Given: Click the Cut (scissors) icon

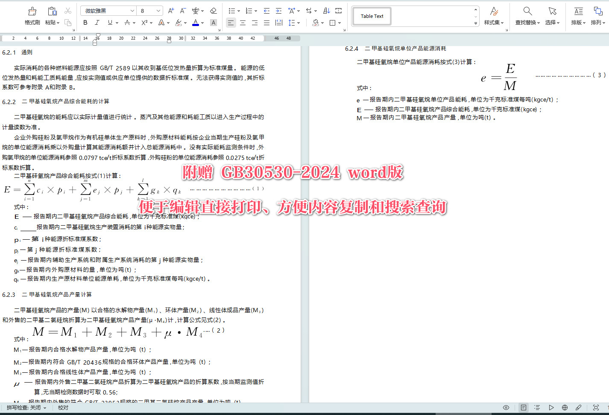Looking at the screenshot, I should pyautogui.click(x=67, y=11).
